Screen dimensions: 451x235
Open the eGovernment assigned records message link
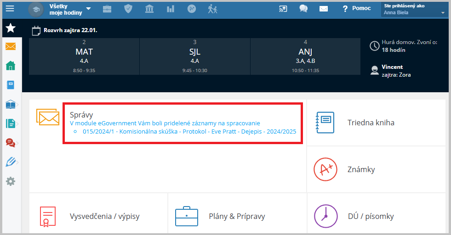point(165,123)
